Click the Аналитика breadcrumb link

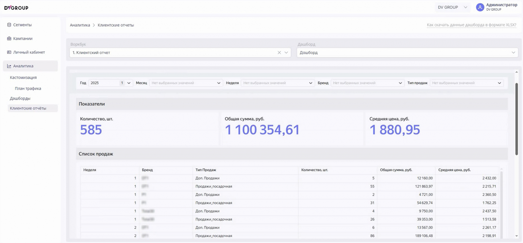coord(80,25)
